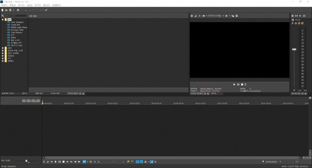Image resolution: width=312 pixels, height=168 pixels.
Task: Create a new project via the blank-page icon
Action: [2, 10]
